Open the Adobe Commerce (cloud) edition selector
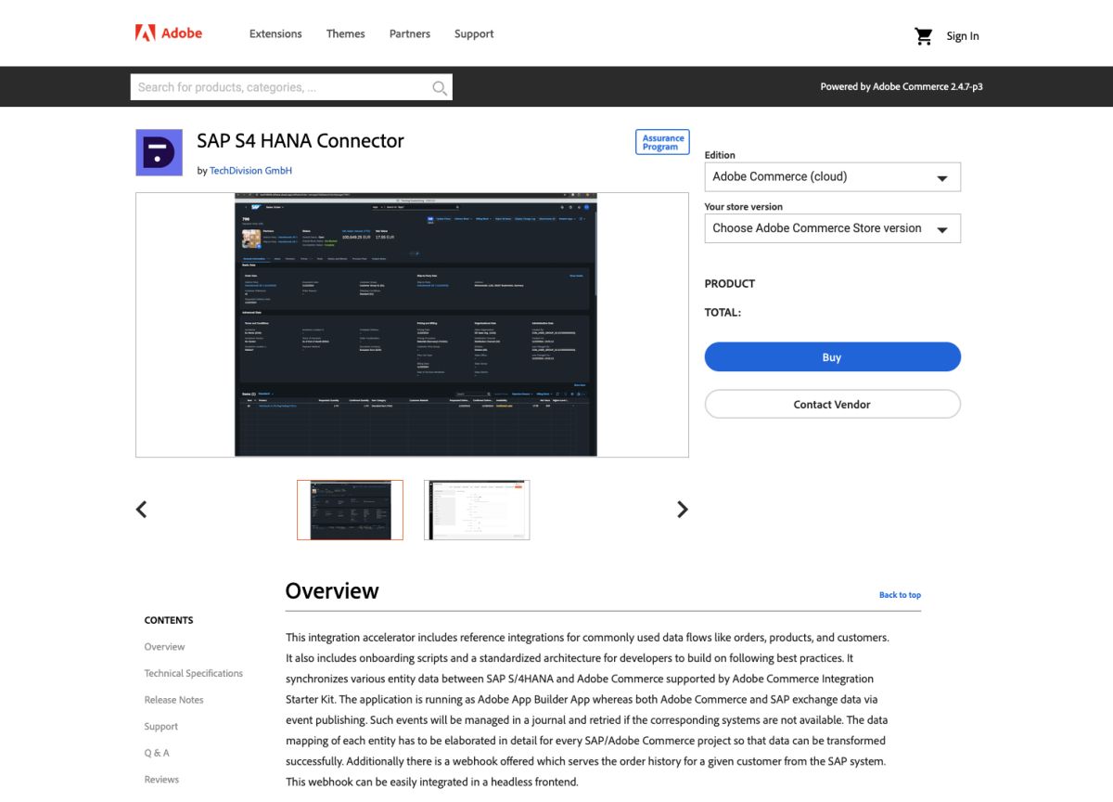The width and height of the screenshot is (1113, 802). point(816,176)
